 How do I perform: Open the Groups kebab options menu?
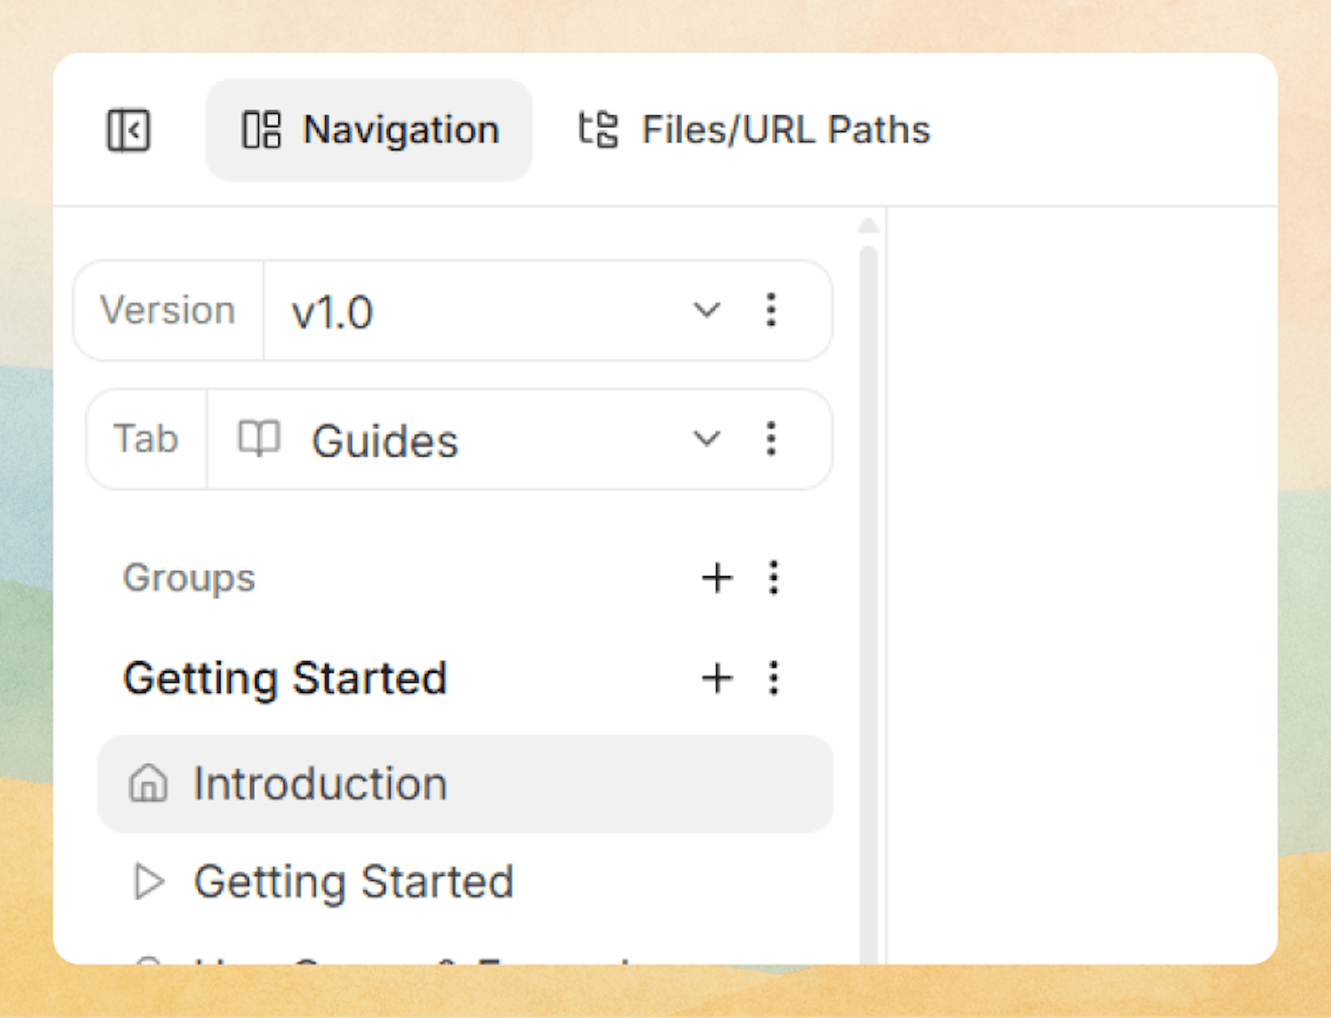pos(773,578)
